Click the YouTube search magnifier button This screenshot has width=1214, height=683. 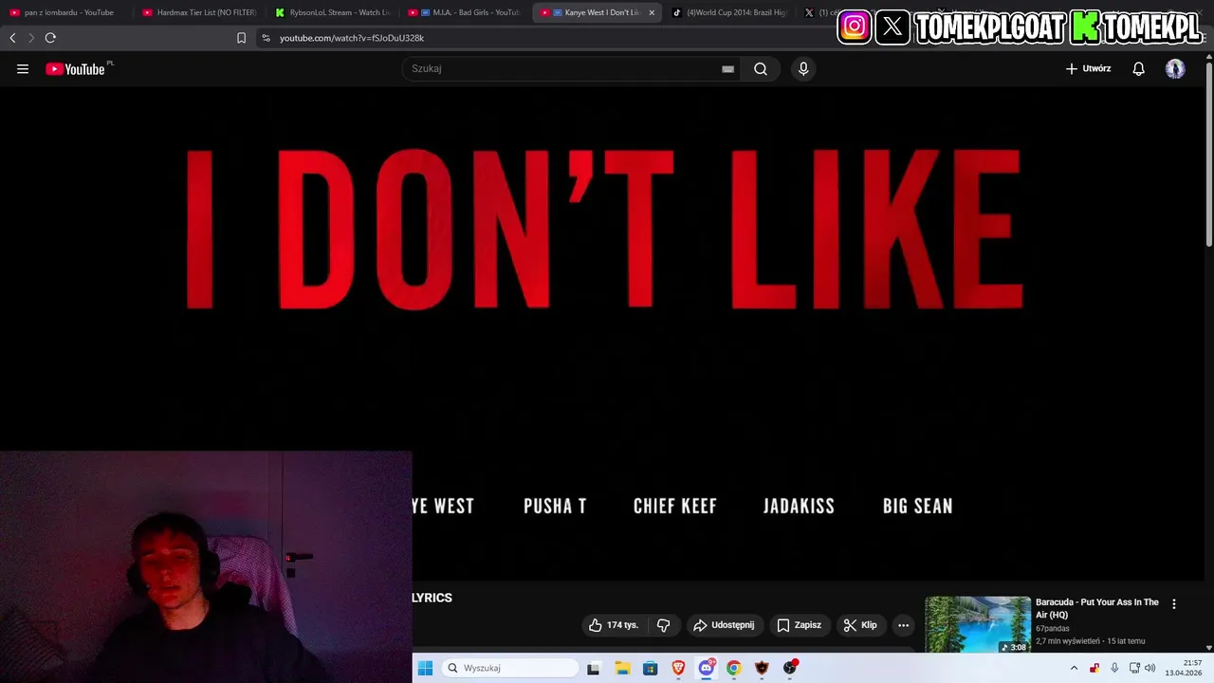[x=761, y=68]
